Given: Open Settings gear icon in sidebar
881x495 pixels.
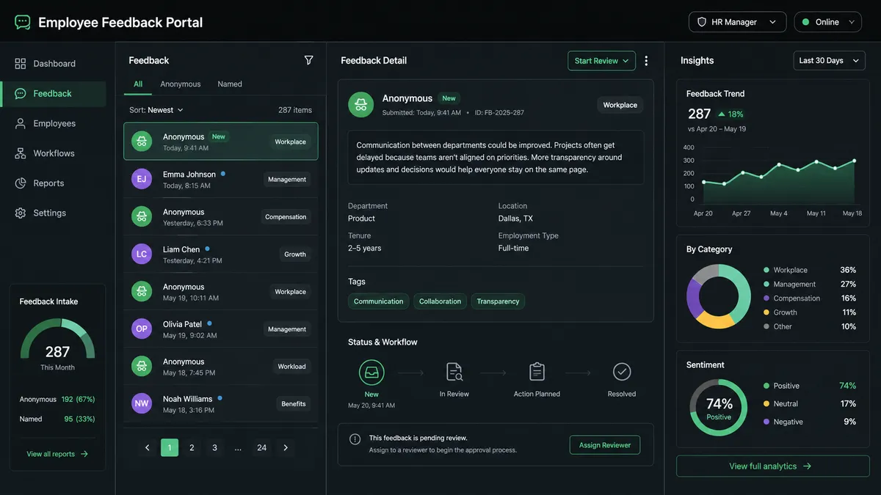Looking at the screenshot, I should point(21,213).
